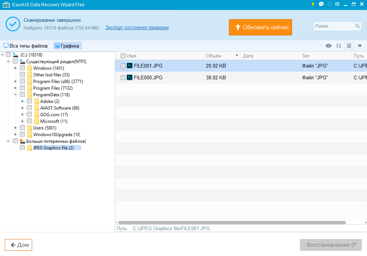Viewport: 367px width, 256px height.
Task: Select the Графика filter tab
Action: pos(68,46)
